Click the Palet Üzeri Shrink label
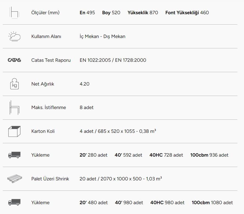The height and width of the screenshot is (214, 244). pyautogui.click(x=50, y=179)
